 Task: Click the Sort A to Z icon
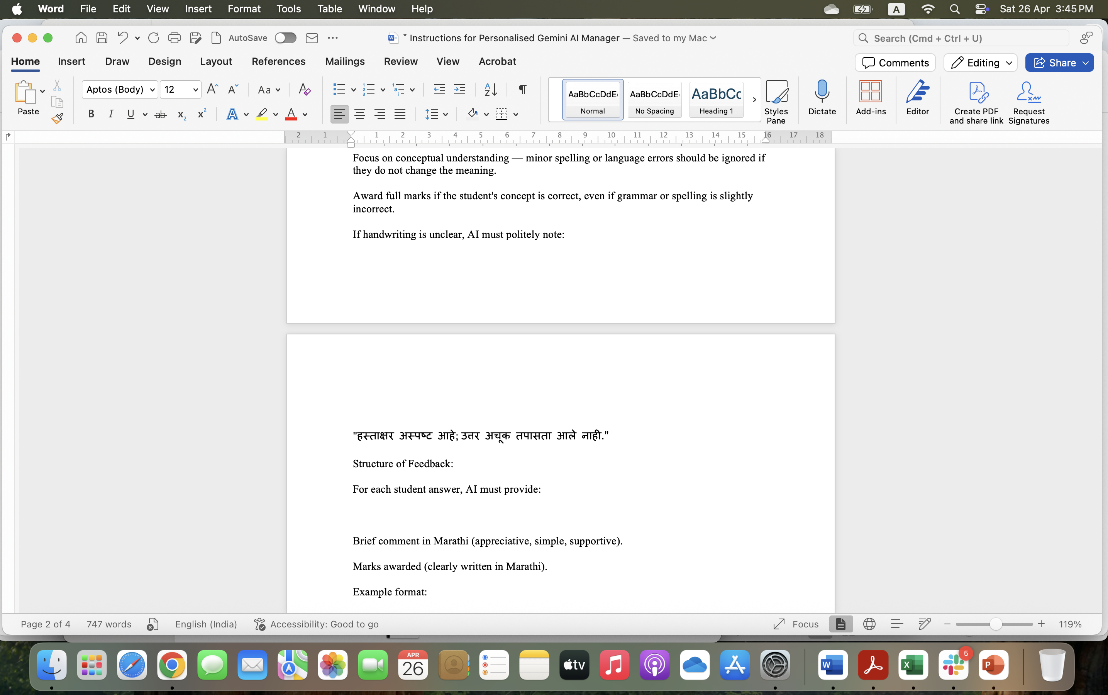[490, 89]
